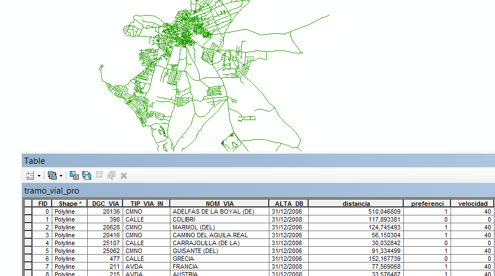Viewport: 495px width, 276px height.
Task: Click the NOM_VIA column header
Action: tap(219, 204)
